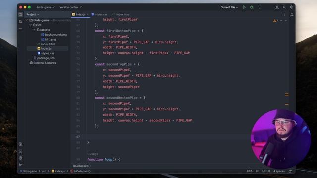This screenshot has height=178, width=317.
Task: Select External Libraries node
Action: [45, 63]
